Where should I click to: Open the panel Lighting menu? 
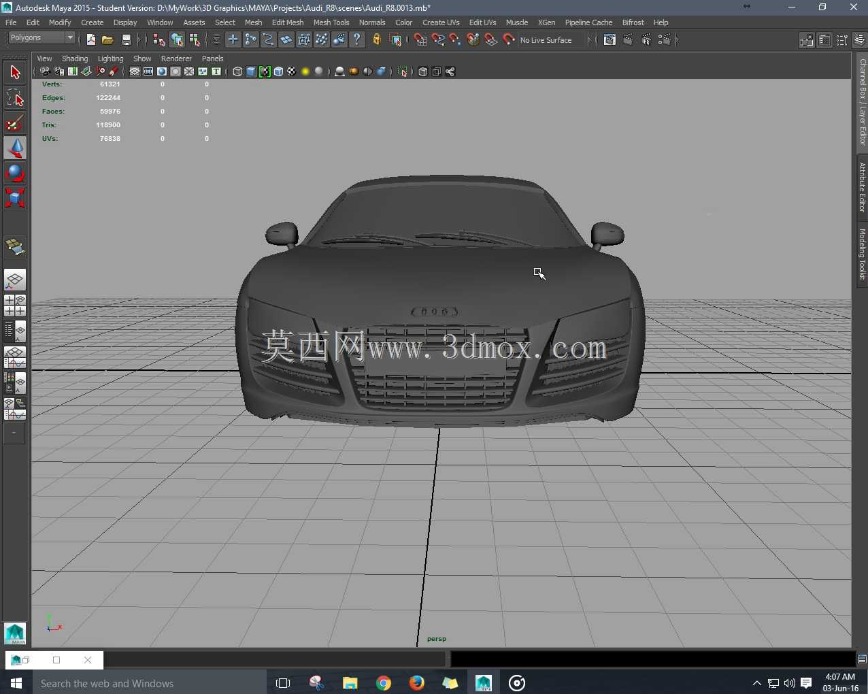110,59
